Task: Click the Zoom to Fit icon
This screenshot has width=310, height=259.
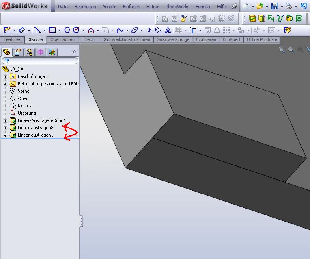Action: [281, 50]
